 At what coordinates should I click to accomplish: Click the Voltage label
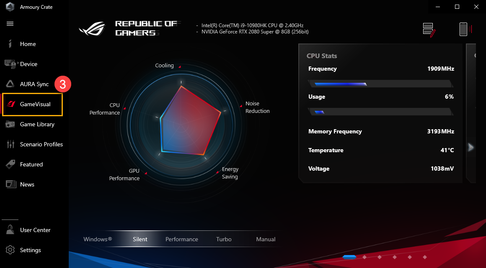(x=319, y=168)
